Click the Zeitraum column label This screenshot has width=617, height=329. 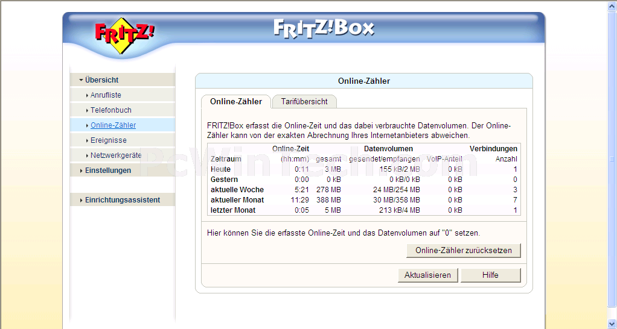click(226, 159)
